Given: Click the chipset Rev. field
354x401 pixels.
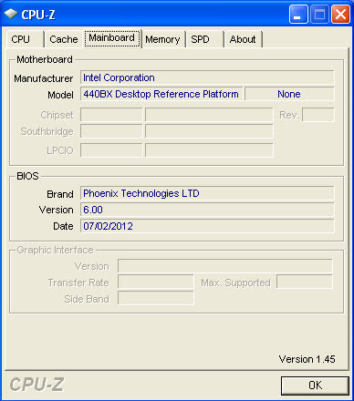Looking at the screenshot, I should (318, 115).
